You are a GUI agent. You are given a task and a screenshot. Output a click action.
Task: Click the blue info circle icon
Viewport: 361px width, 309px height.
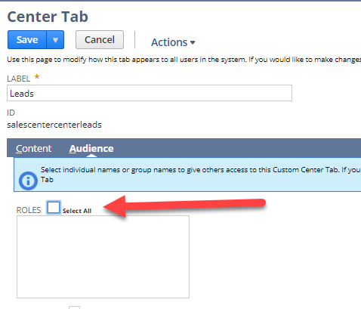(28, 181)
